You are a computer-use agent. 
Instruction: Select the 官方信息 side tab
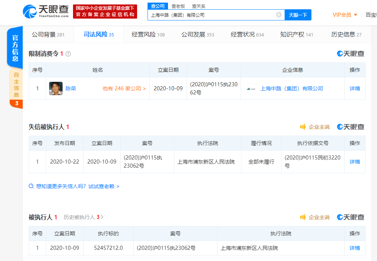click(x=15, y=48)
